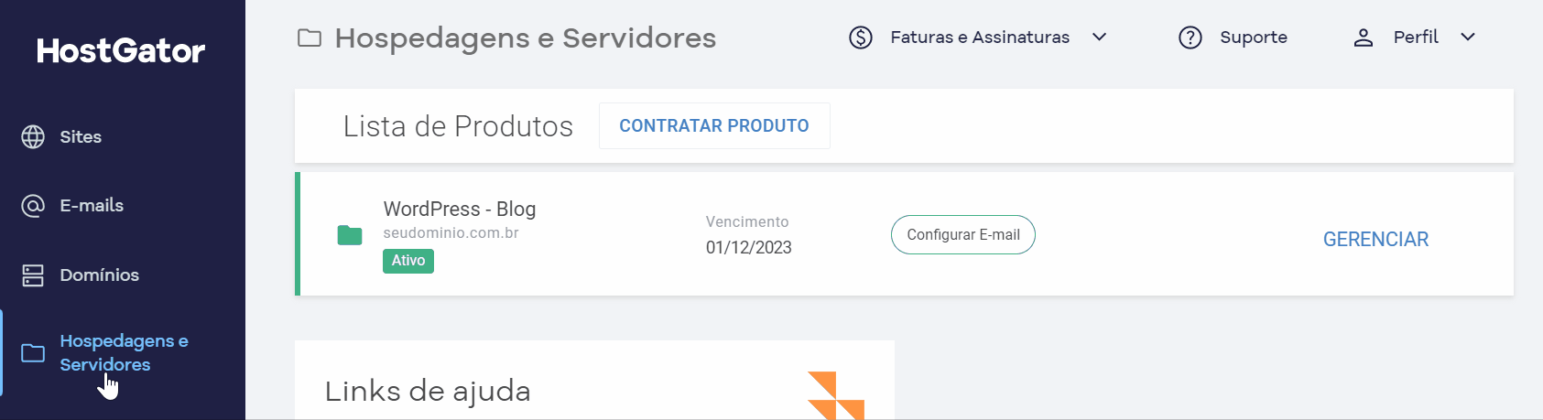The height and width of the screenshot is (420, 1543).
Task: Click the dollar icon for Faturas e Assinaturas
Action: click(x=861, y=38)
